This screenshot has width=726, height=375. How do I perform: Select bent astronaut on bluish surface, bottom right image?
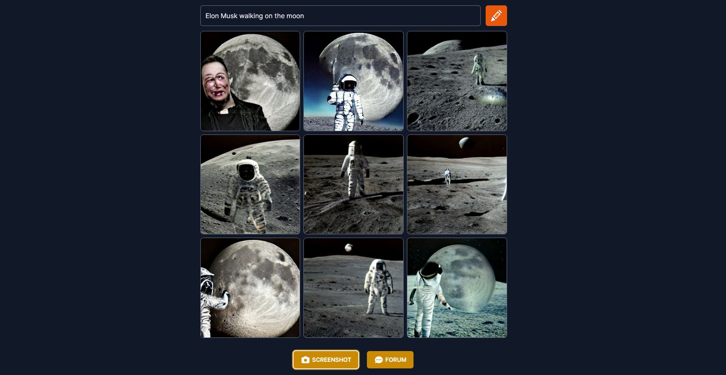(457, 288)
